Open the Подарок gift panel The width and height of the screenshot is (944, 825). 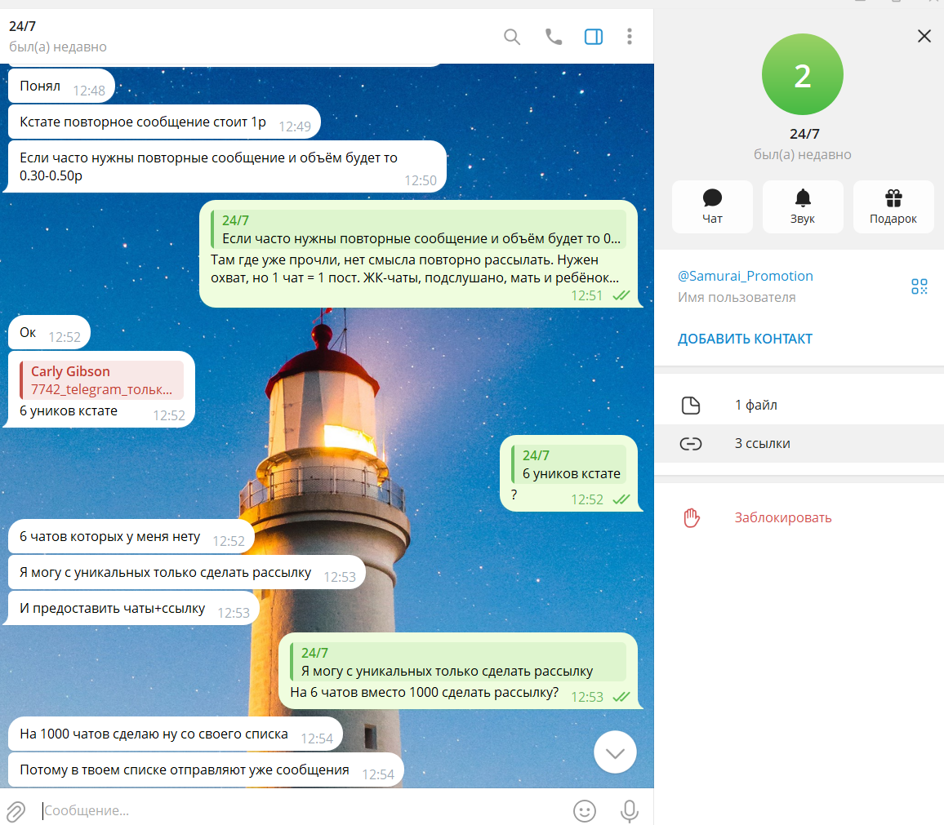pos(893,206)
